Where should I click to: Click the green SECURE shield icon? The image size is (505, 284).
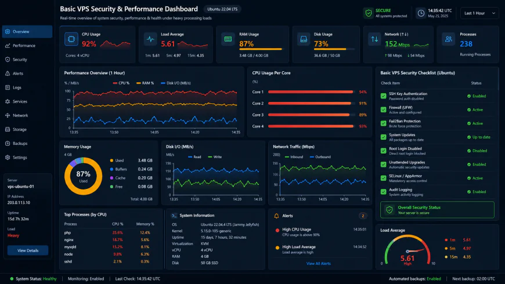coord(368,13)
